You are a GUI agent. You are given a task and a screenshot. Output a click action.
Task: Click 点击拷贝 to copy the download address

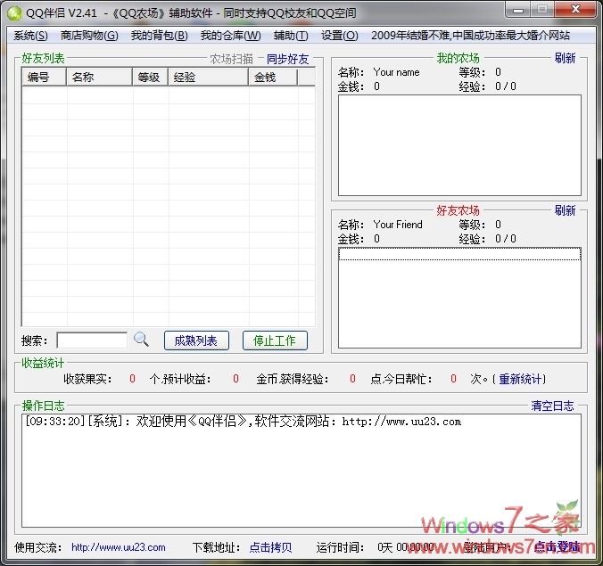pos(270,547)
